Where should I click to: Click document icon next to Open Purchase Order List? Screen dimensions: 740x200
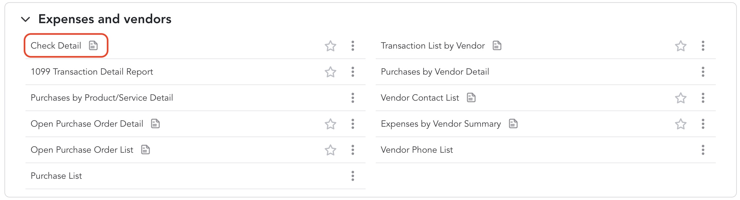click(146, 150)
